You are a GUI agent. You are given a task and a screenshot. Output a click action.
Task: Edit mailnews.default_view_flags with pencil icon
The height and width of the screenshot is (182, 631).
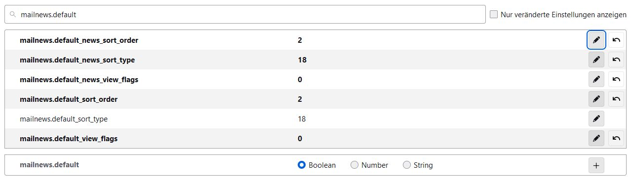point(596,138)
